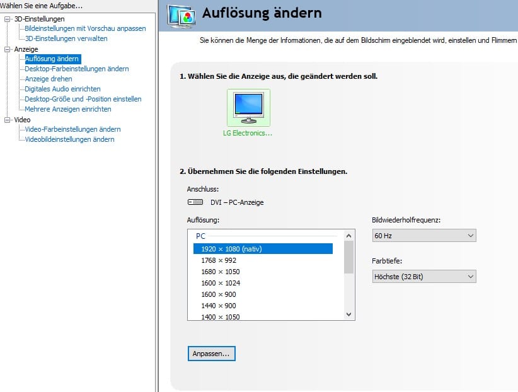Collapse the Video tree node
Viewport: 518px width, 392px height.
7,120
